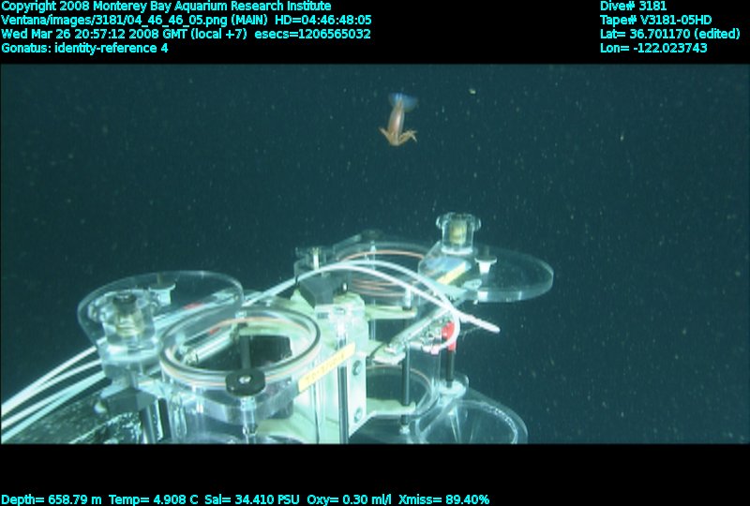The image size is (750, 506).
Task: Select the file path 'Ventana/images/3181/04_46_46_05.png (MAIN)'
Action: [134, 21]
